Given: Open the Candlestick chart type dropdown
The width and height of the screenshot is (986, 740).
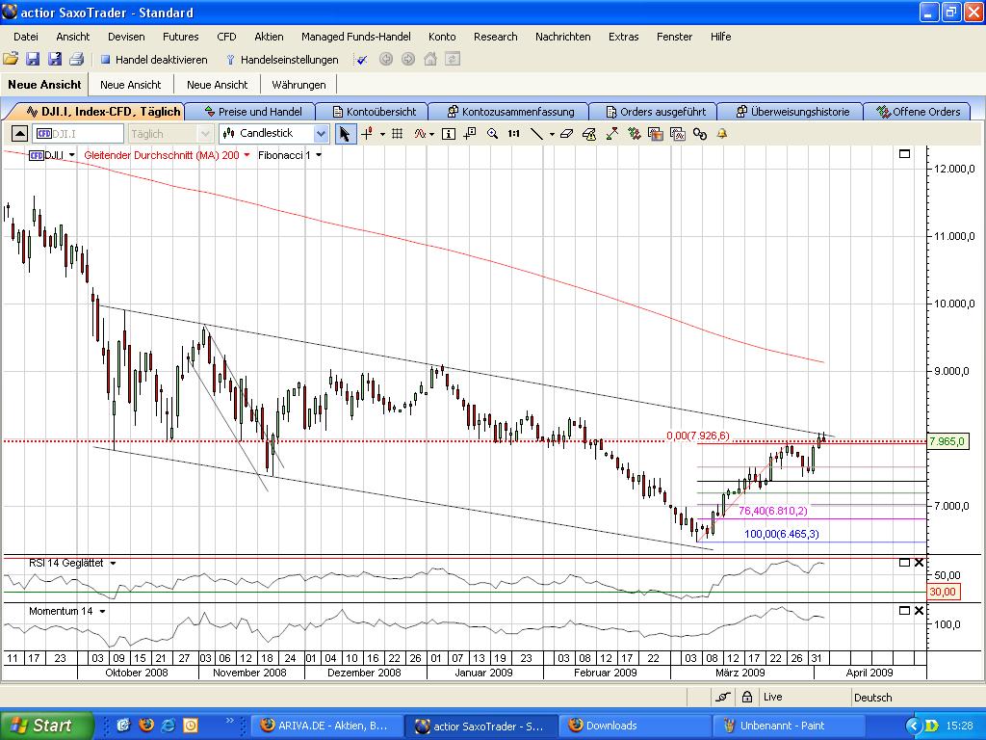Looking at the screenshot, I should [321, 133].
